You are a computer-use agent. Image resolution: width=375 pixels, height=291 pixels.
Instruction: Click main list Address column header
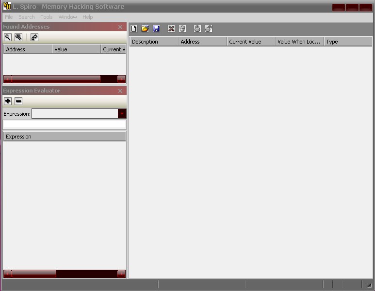point(203,42)
